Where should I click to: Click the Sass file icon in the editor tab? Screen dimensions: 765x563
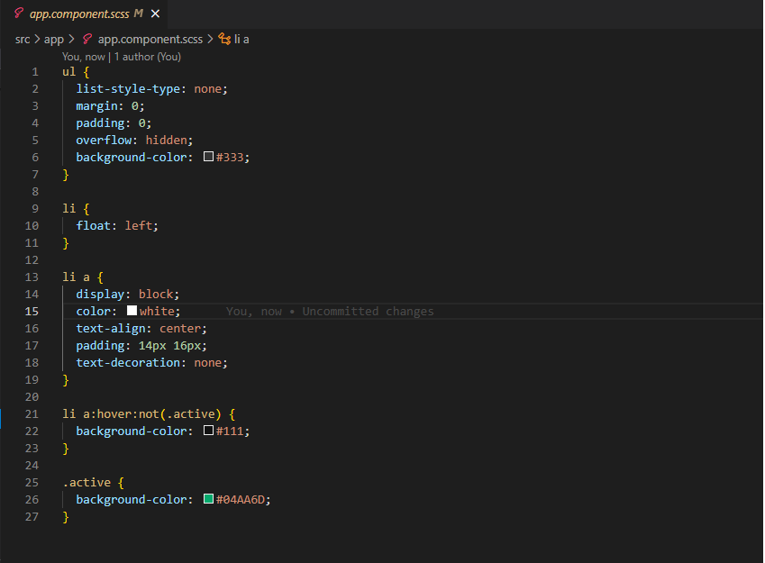coord(19,14)
